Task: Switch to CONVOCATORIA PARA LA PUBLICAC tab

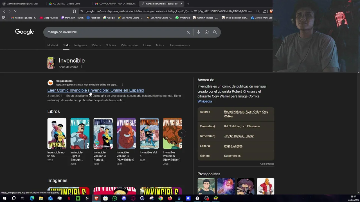Action: click(115, 4)
